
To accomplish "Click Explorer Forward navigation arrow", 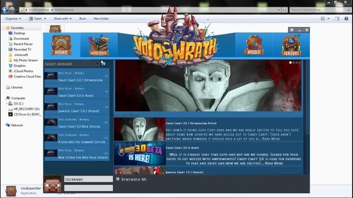I will (x=12, y=10).
